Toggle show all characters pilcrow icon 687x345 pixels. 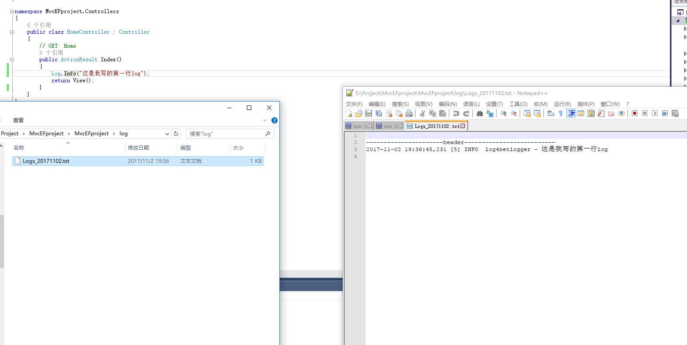560,113
